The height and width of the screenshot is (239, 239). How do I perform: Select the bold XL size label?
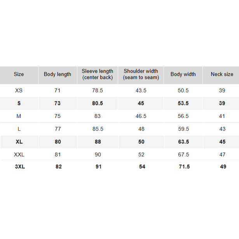19,142
